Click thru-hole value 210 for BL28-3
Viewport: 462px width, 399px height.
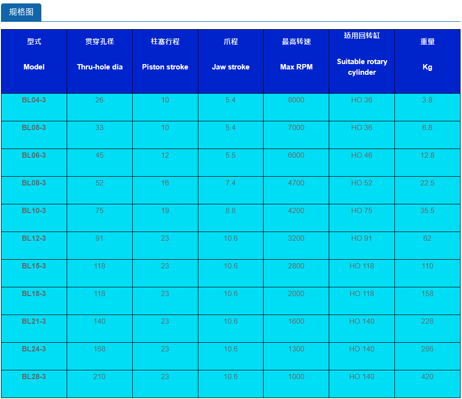coord(99,376)
